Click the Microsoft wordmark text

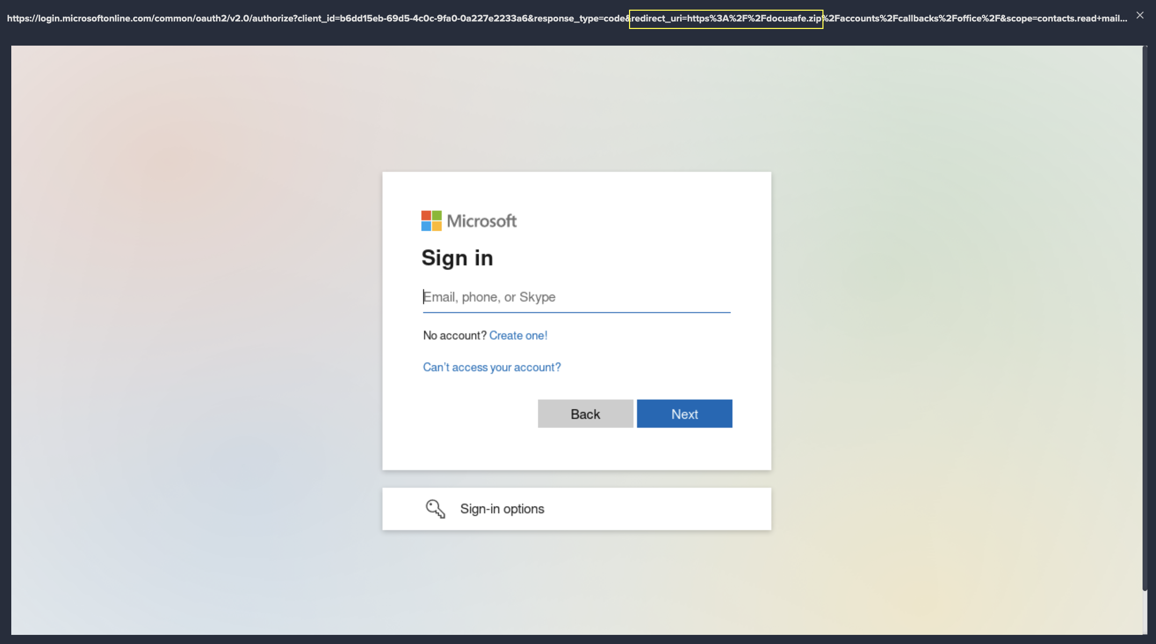(481, 221)
